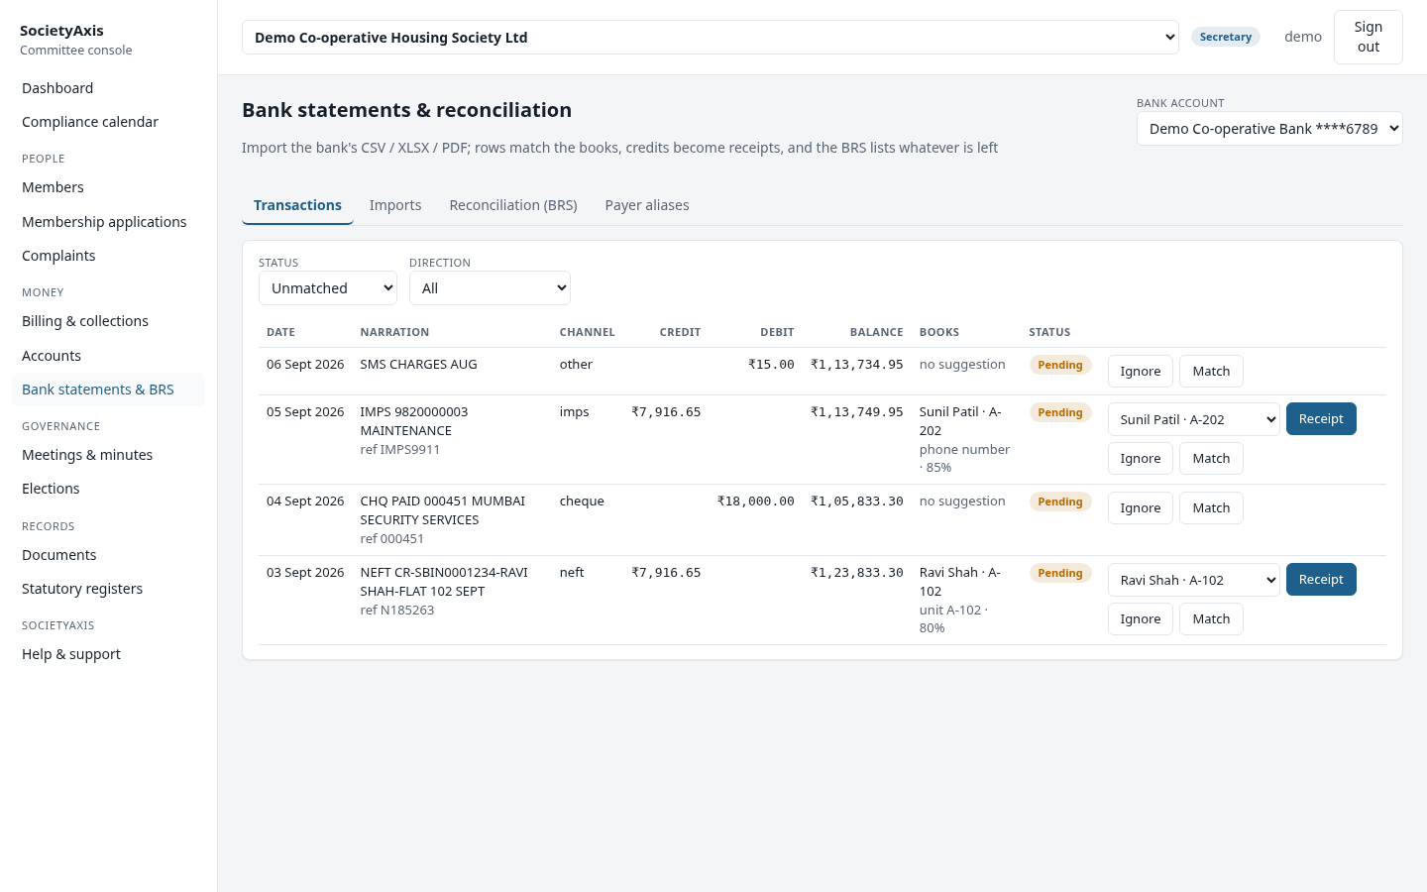Ignore the IMPS 9820000003 MAINTENANCE transaction
Viewport: 1427px width, 892px height.
[x=1141, y=459]
